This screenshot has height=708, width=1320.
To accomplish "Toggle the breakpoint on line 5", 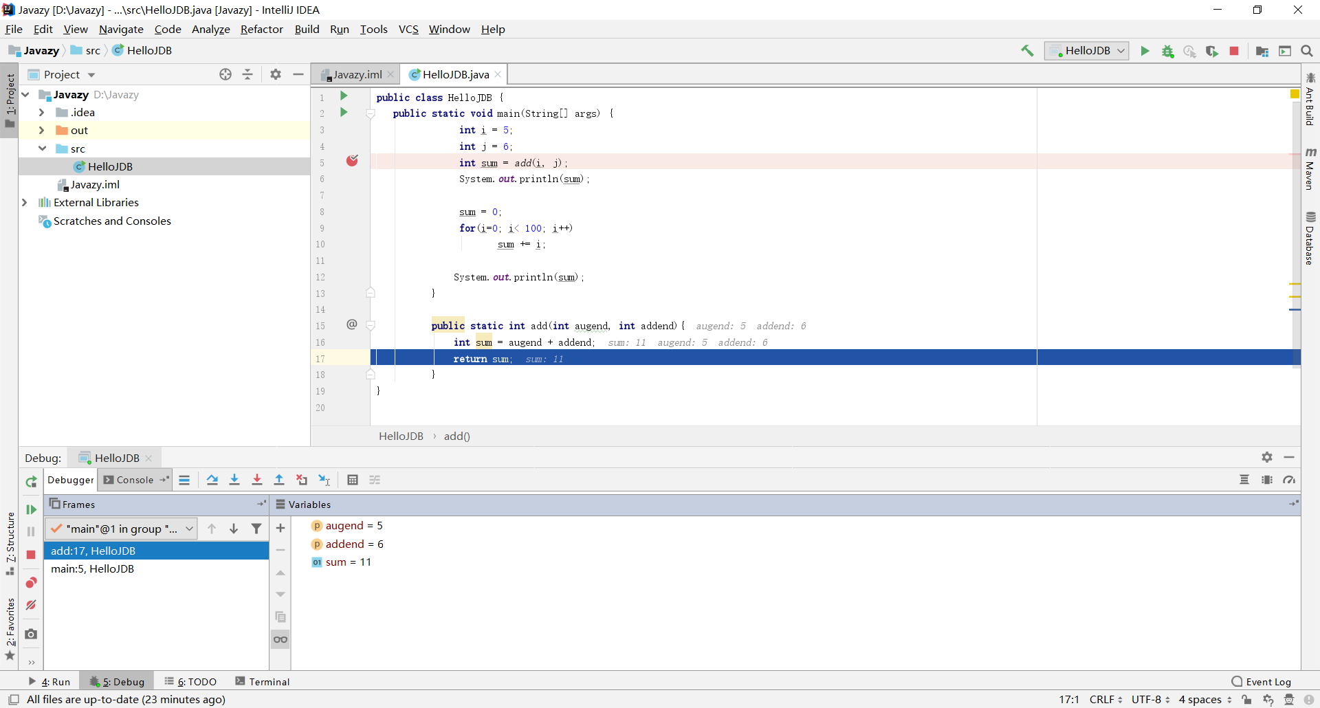I will click(352, 161).
